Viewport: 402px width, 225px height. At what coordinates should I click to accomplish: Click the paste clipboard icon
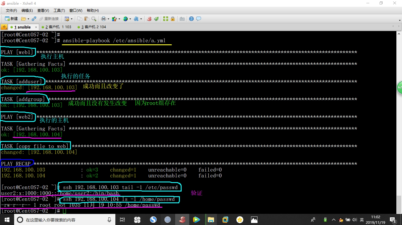click(x=87, y=19)
